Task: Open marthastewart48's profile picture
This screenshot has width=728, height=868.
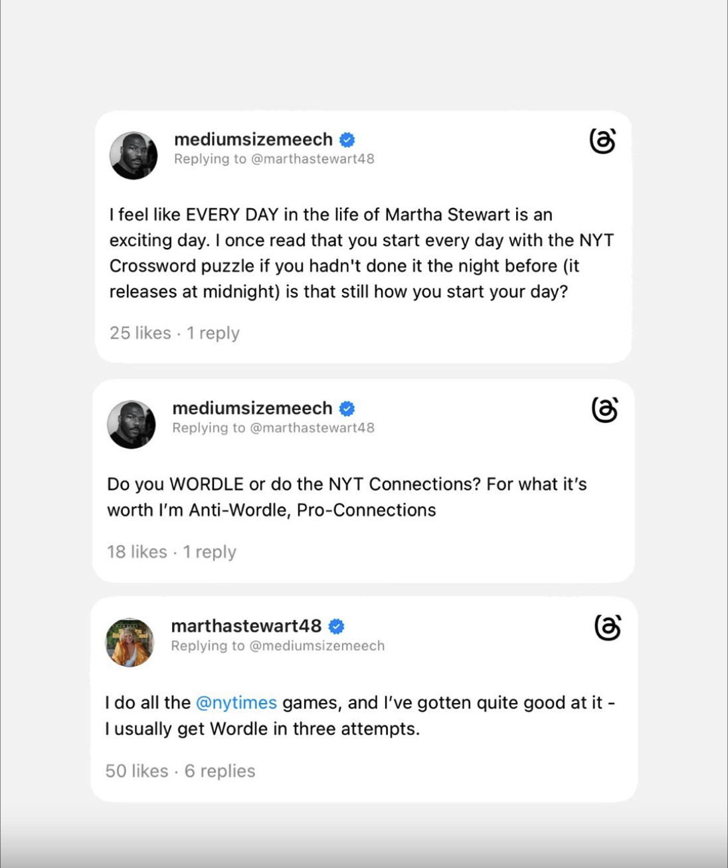Action: coord(130,642)
